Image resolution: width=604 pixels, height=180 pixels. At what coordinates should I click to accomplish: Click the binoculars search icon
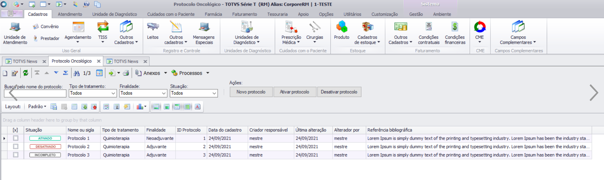(x=77, y=73)
